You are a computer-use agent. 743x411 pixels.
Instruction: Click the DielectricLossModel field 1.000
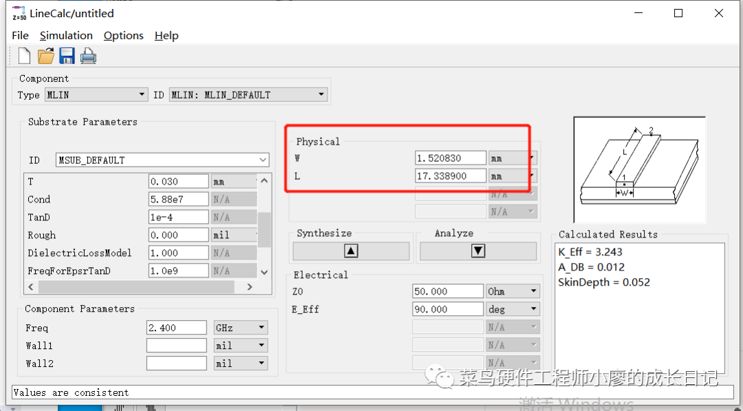pos(179,253)
